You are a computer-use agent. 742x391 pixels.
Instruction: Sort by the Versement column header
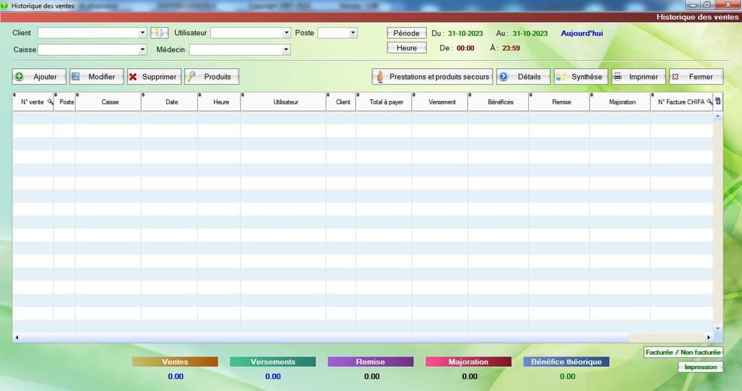[x=440, y=102]
